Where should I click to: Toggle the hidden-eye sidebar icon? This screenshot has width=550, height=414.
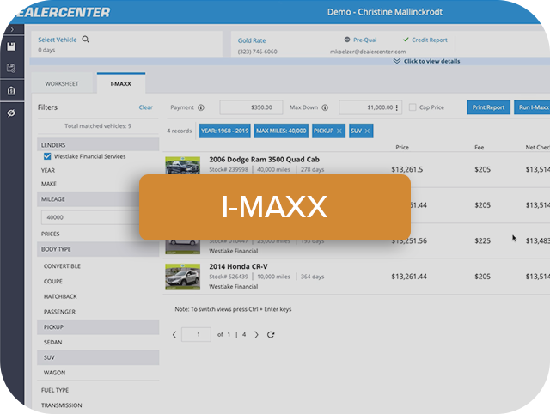tap(11, 113)
